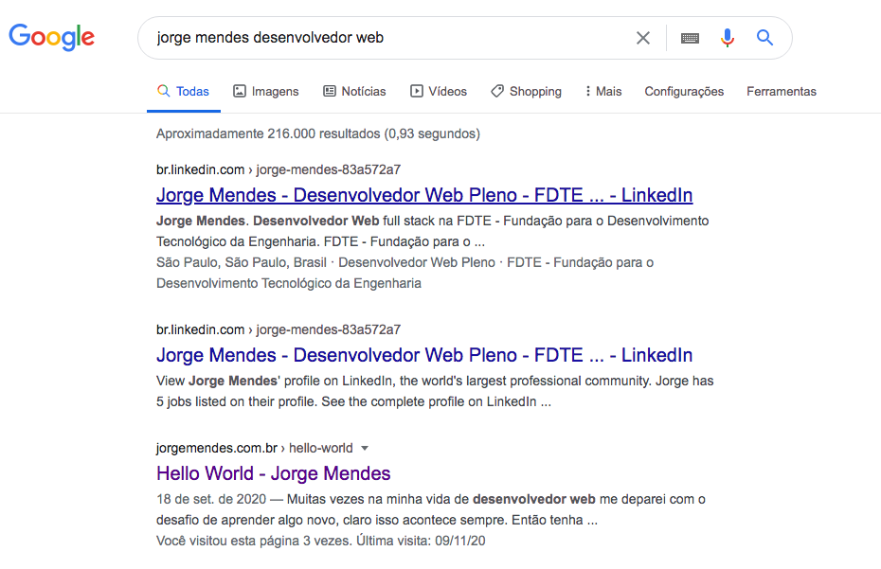Click the Imagens tab picture icon
Screen dimensions: 881x569
pyautogui.click(x=240, y=91)
